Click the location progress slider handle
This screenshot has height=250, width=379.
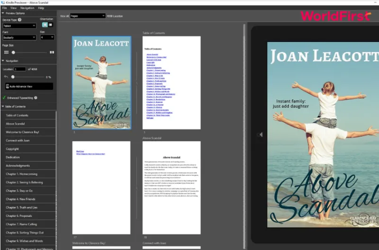click(13, 77)
